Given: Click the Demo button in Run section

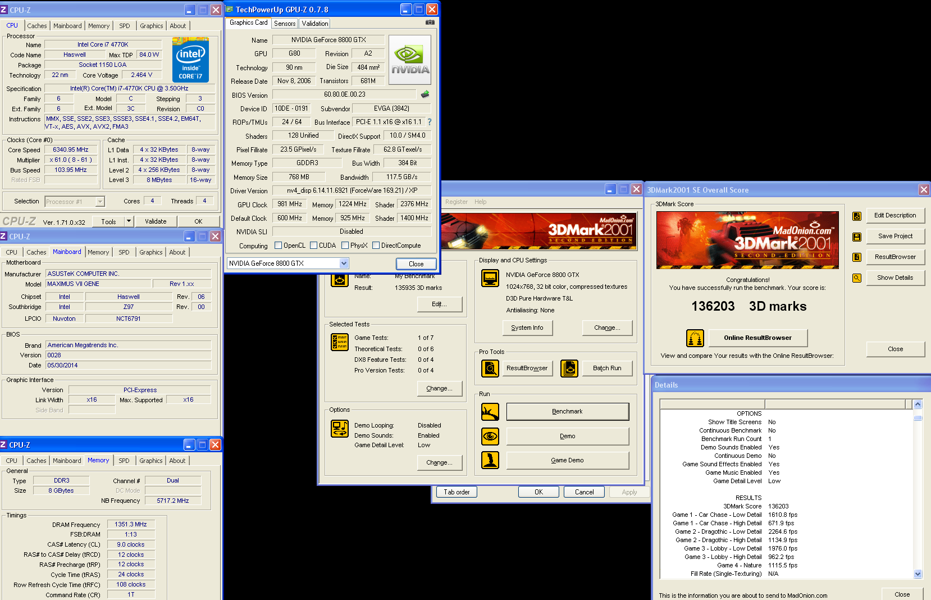Looking at the screenshot, I should point(568,436).
